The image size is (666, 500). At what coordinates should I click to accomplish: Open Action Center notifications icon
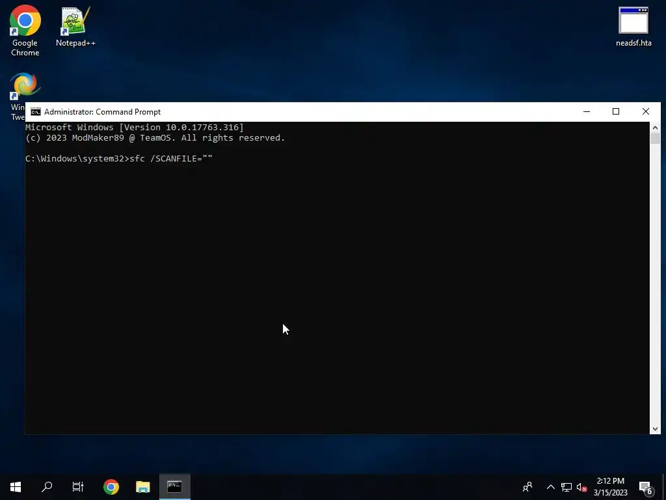tap(645, 487)
